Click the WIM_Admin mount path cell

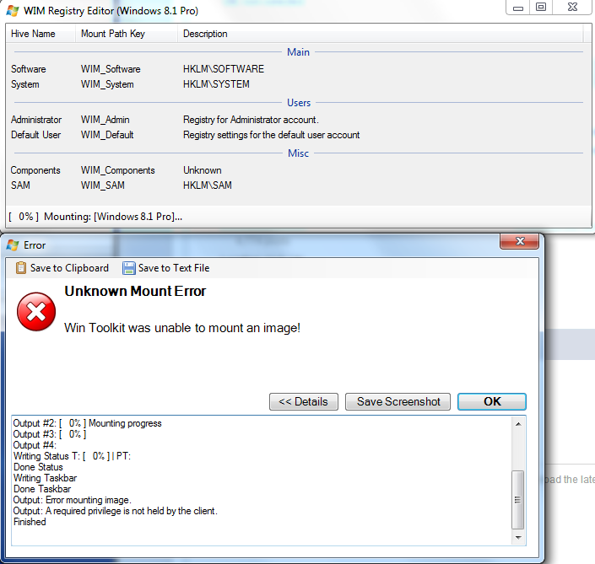105,120
